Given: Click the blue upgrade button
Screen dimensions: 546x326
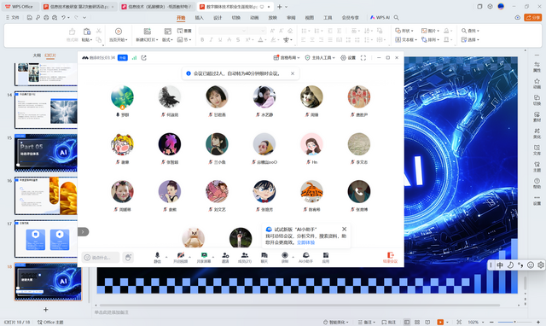Looking at the screenshot, I should (x=123, y=58).
